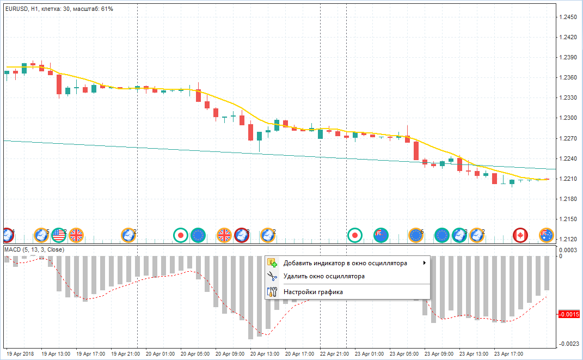Click the Canada flag news event icon

[x=520, y=235]
